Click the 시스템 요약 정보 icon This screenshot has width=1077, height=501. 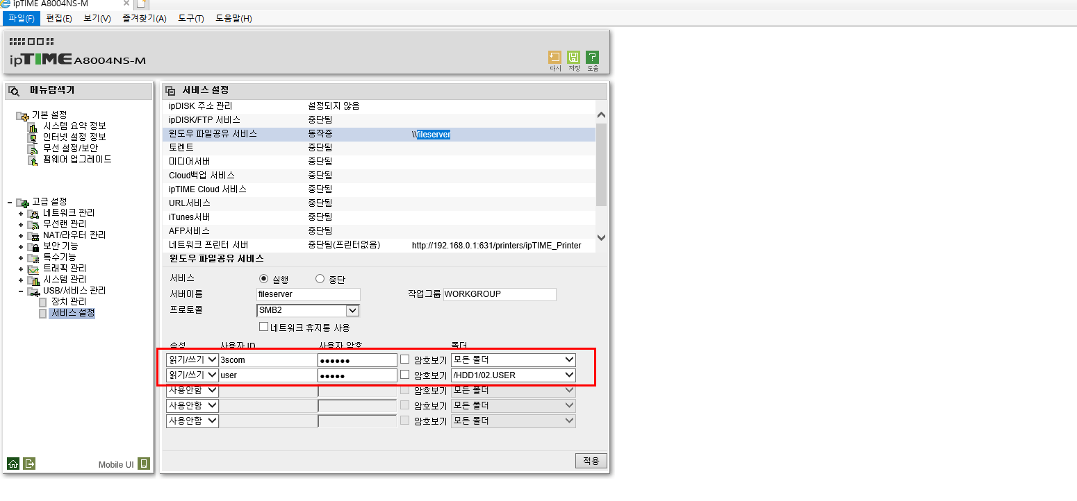pyautogui.click(x=33, y=126)
